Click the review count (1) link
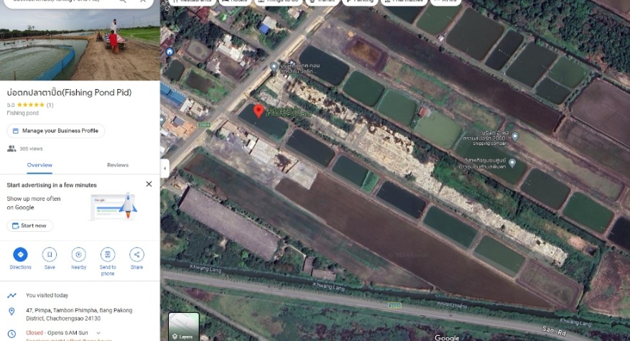This screenshot has width=630, height=341. click(x=50, y=106)
